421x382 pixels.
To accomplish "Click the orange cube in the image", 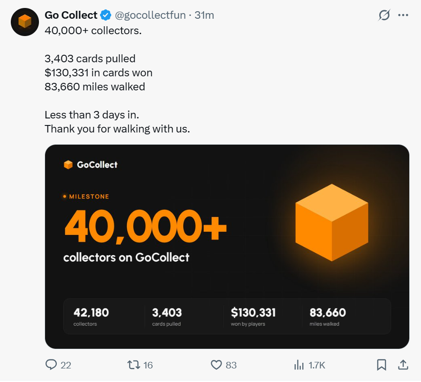I will click(x=332, y=223).
